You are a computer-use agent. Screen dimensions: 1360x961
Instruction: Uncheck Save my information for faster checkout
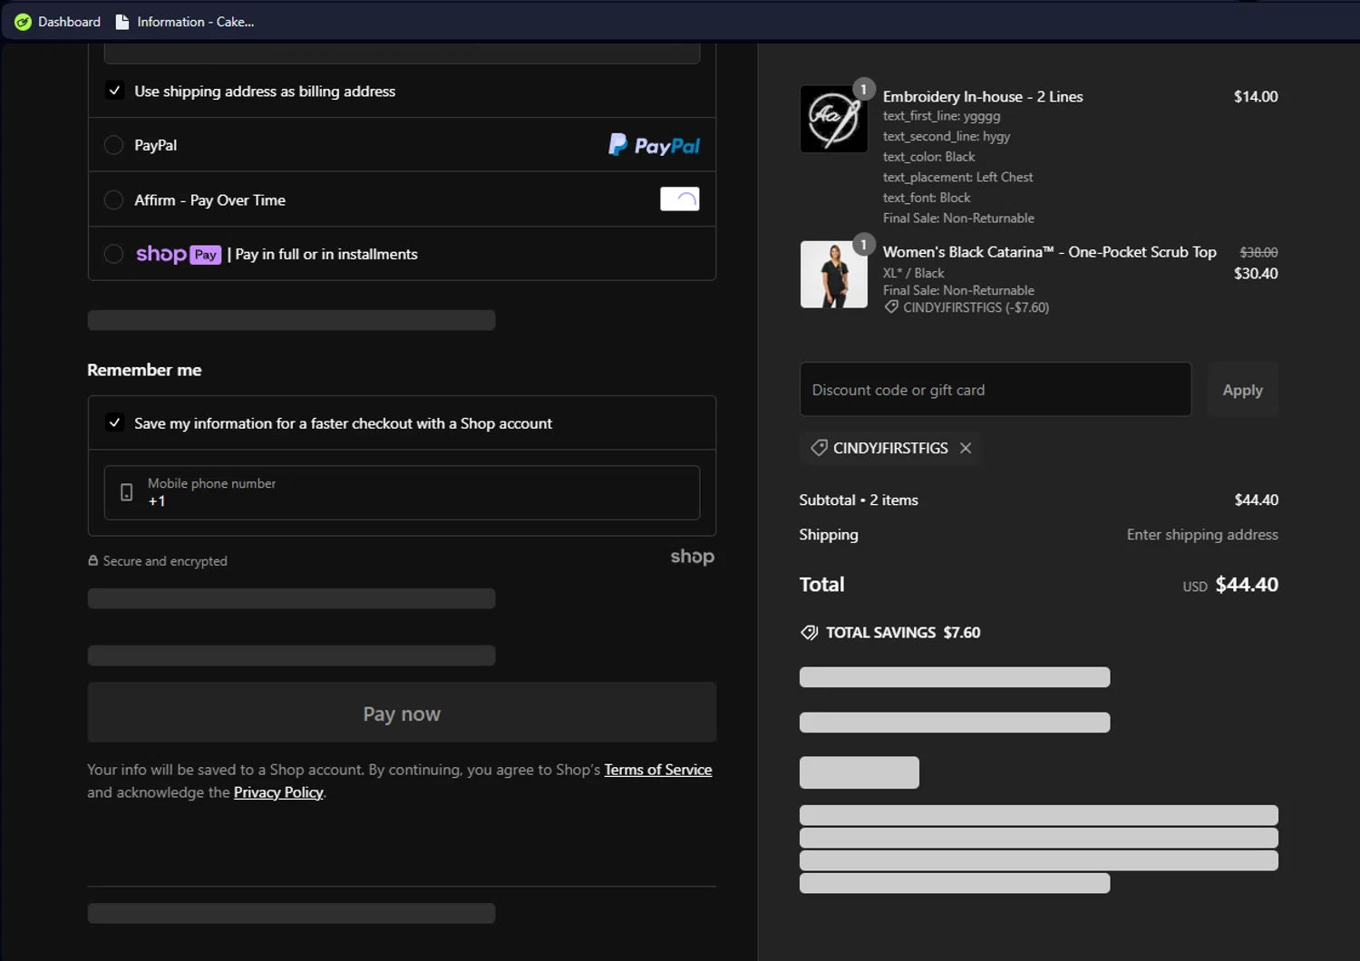(x=114, y=422)
